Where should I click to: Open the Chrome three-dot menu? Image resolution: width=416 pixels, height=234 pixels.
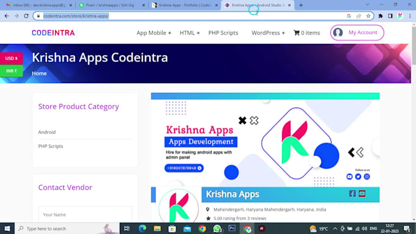point(410,16)
